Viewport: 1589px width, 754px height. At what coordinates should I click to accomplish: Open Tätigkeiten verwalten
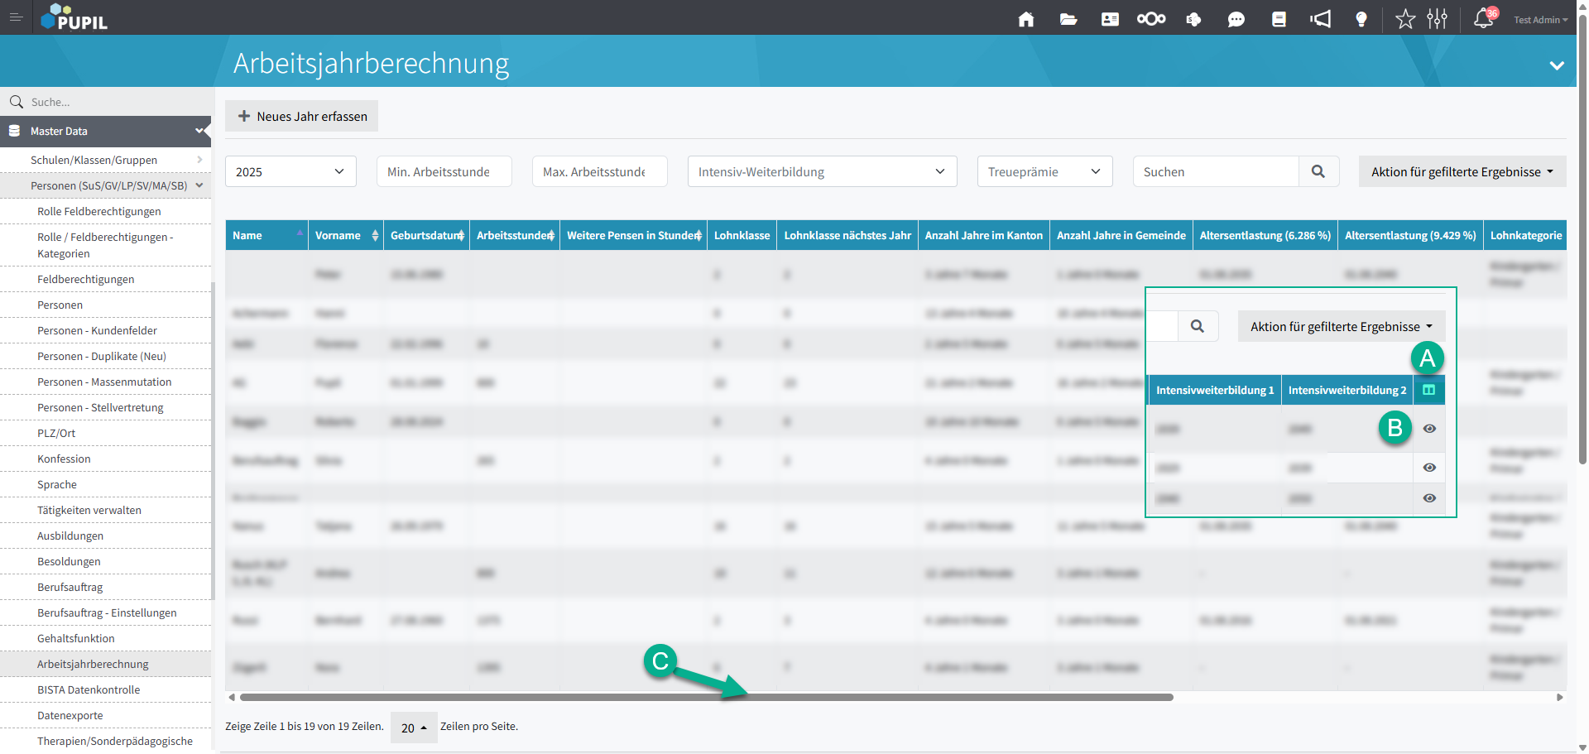(x=89, y=510)
